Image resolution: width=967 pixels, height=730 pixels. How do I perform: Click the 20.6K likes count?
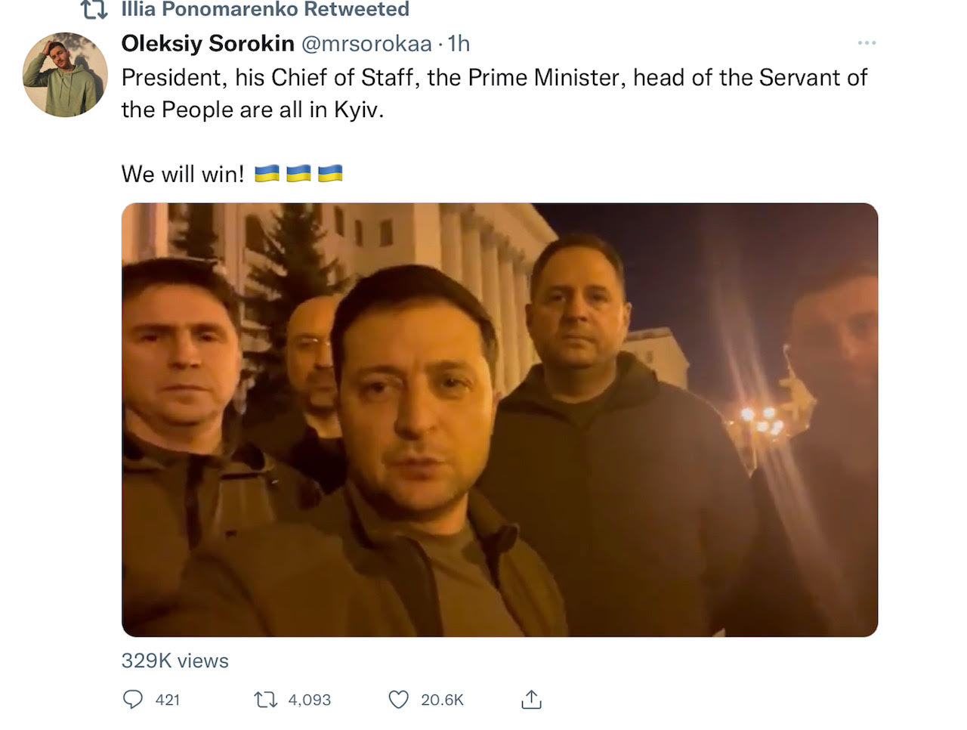[x=442, y=700]
